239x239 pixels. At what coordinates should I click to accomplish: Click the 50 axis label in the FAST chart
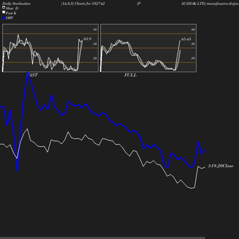[95, 44]
